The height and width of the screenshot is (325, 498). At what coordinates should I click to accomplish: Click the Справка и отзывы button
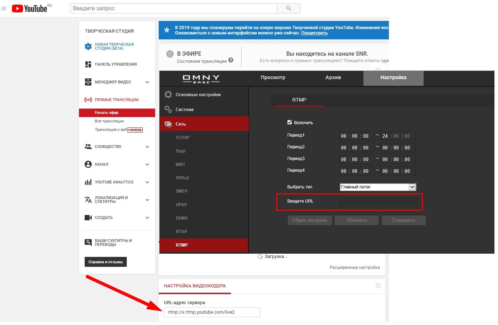[x=106, y=262]
